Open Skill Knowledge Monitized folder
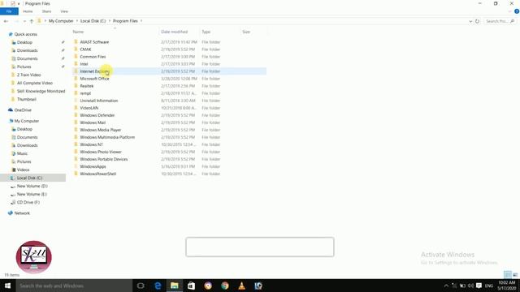 click(x=41, y=91)
